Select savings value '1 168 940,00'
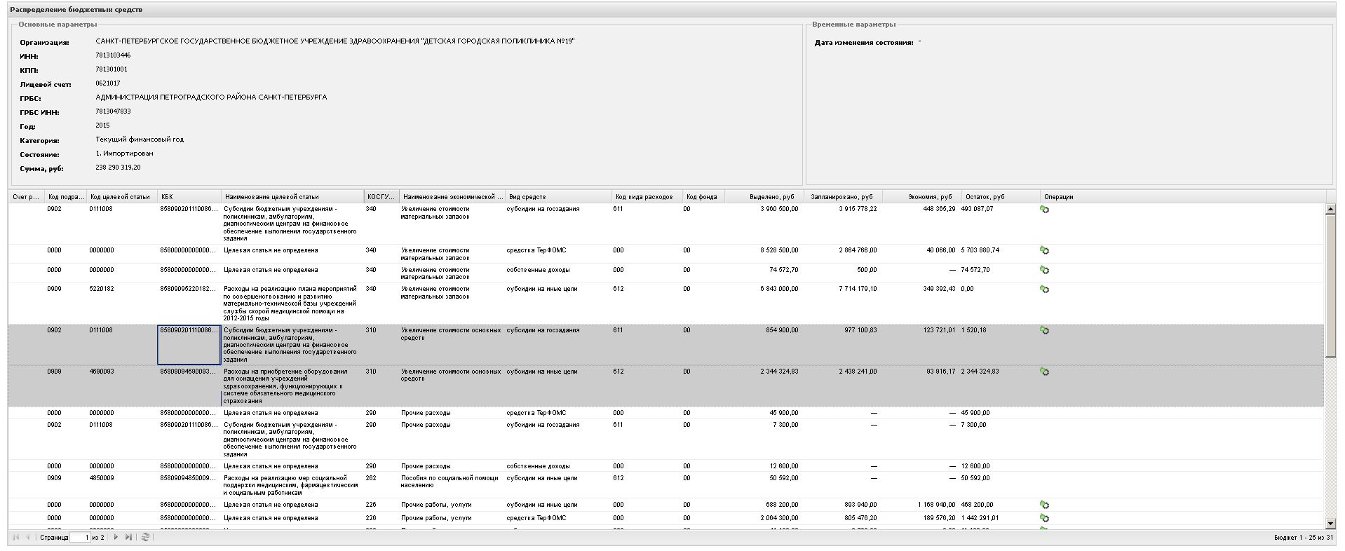1345x551 pixels. (936, 505)
